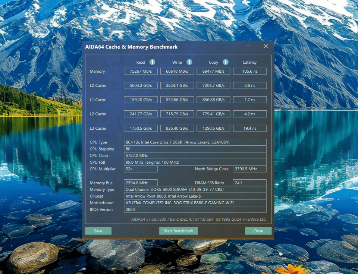Image resolution: width=358 pixels, height=274 pixels.
Task: Click the L3 Cache row label
Action: click(x=98, y=128)
